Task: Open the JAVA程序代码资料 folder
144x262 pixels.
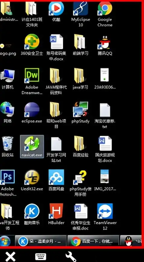Action: tap(56, 76)
